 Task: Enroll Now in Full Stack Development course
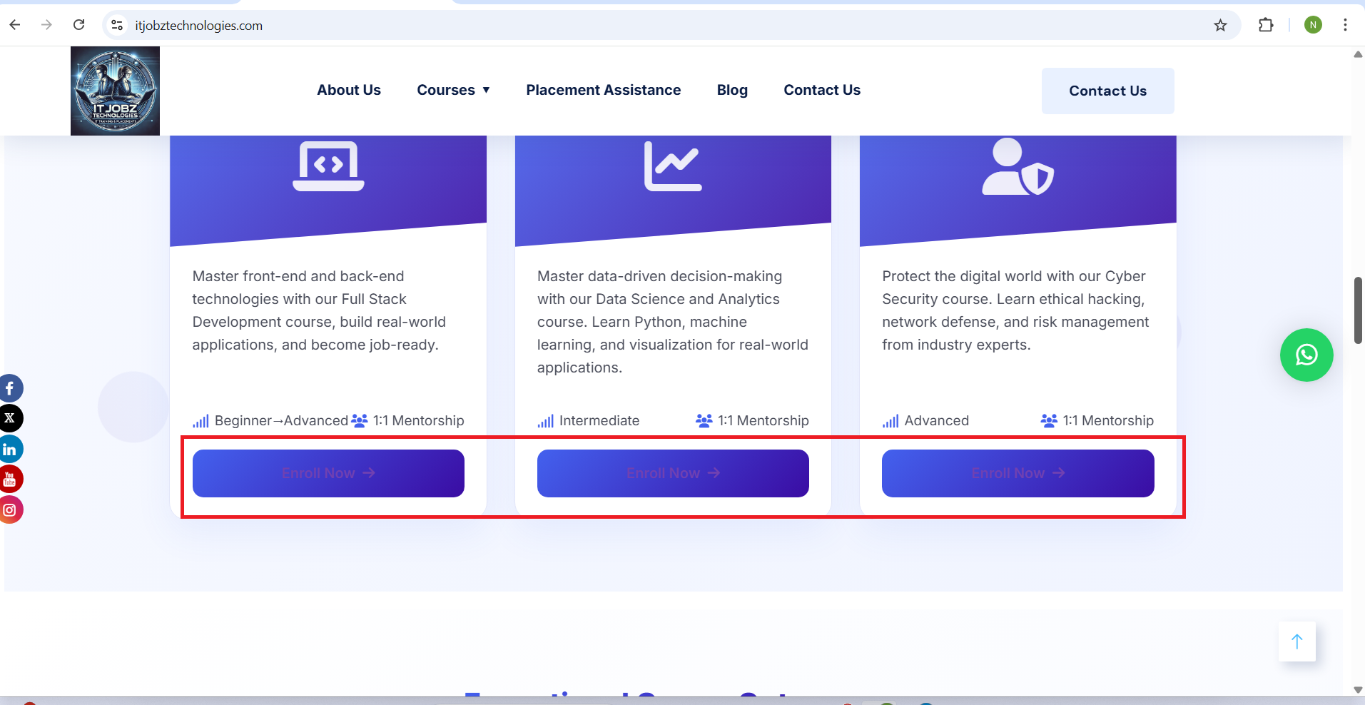click(x=328, y=473)
